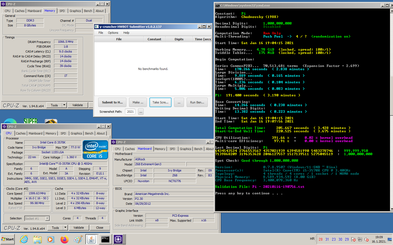This screenshot has width=393, height=245.
Task: Click the Run Ben... button
Action: point(197,102)
